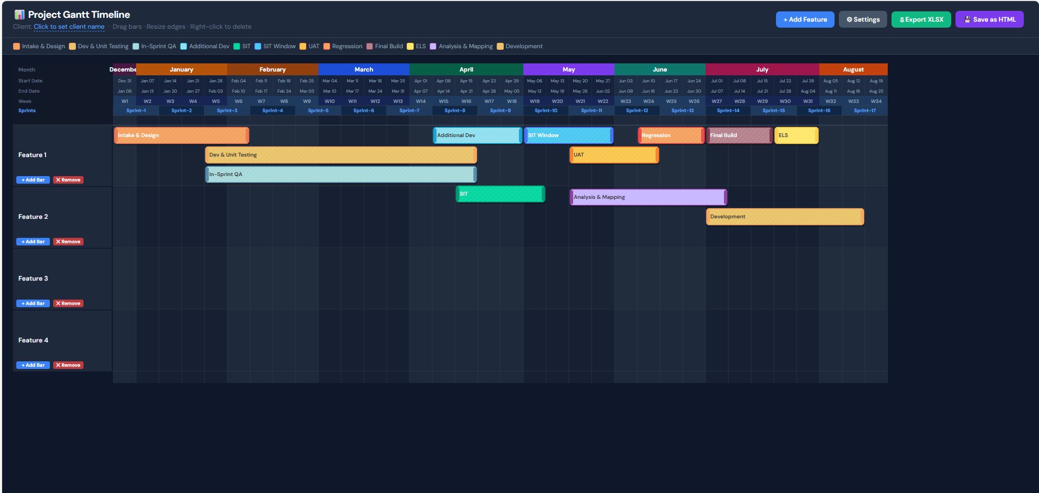Click the client name link to edit
The width and height of the screenshot is (1039, 493).
tap(69, 27)
